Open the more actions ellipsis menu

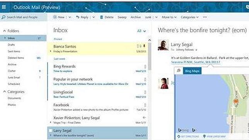(205, 17)
